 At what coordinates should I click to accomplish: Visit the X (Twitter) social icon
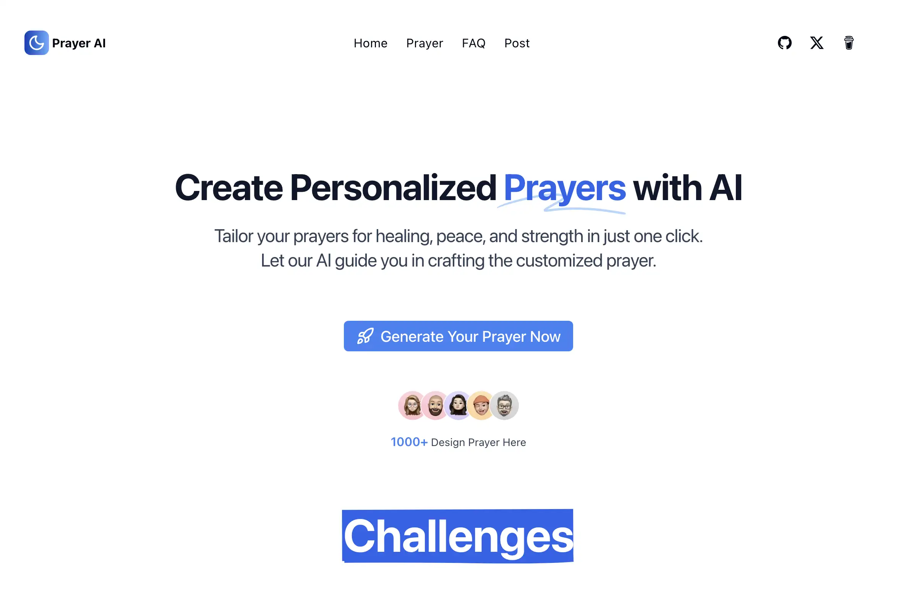pos(816,43)
